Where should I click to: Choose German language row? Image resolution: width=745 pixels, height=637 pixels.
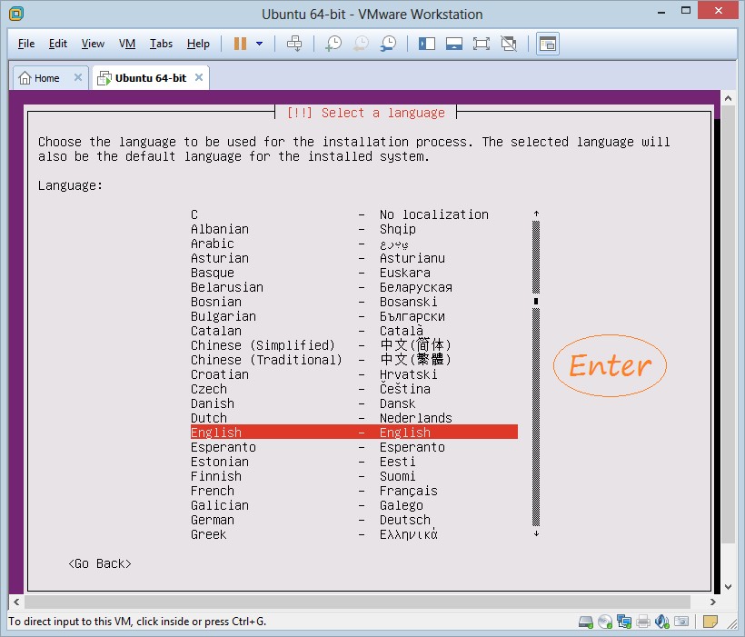[354, 520]
